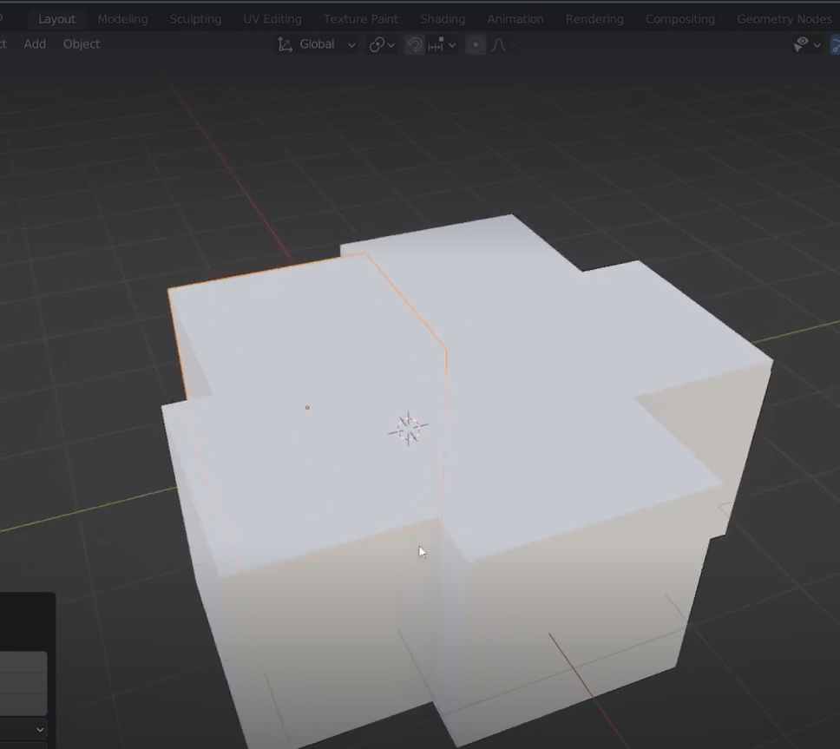Screen dimensions: 840x749
Task: Click the 3D cursor crosshair in the viewport
Action: point(408,429)
